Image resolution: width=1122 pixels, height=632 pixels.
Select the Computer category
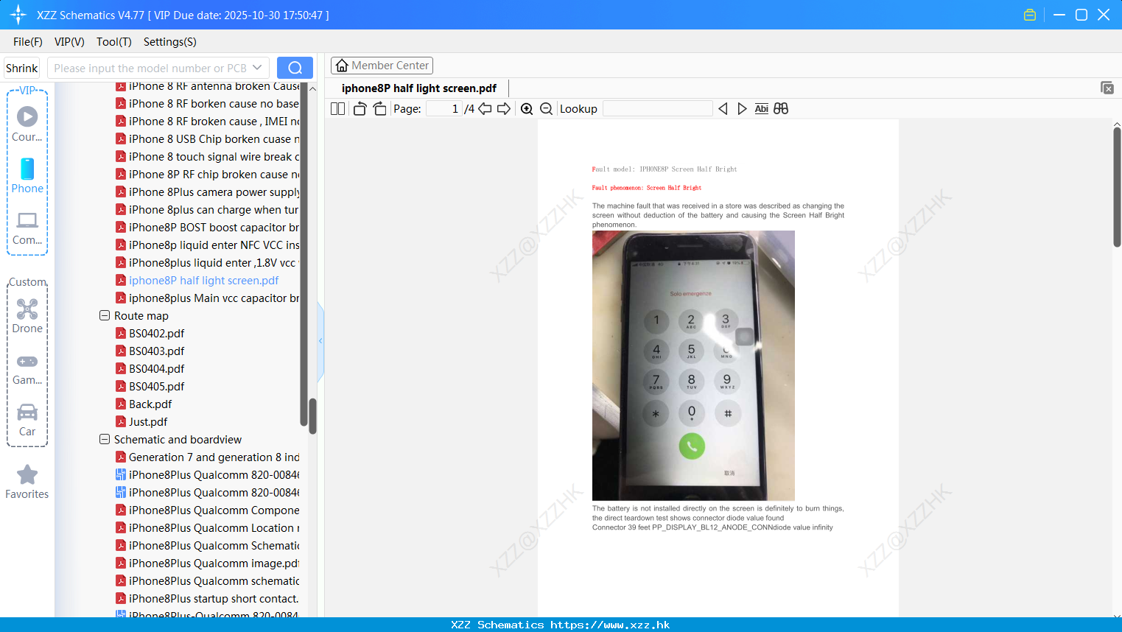(27, 228)
